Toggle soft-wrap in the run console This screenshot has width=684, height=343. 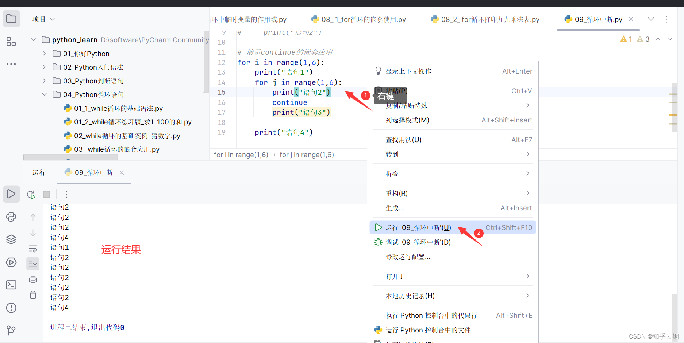tap(33, 249)
